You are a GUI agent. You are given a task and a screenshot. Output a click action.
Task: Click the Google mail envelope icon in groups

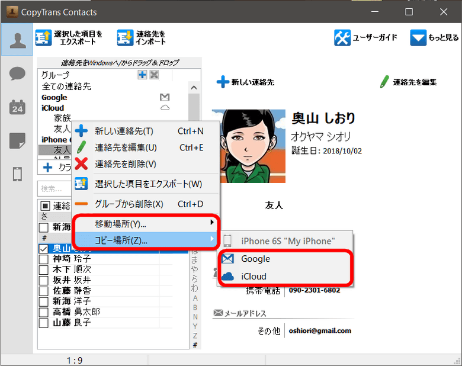pos(165,97)
